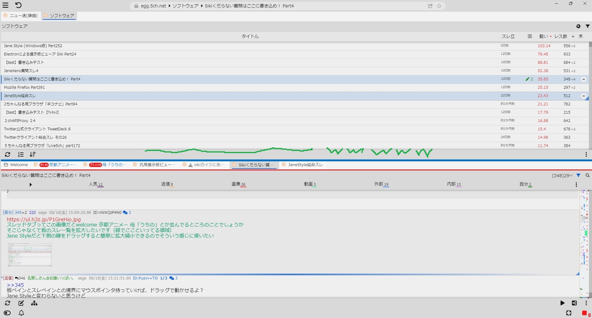The image size is (592, 318).
Task: Refresh the thread list
Action: tap(8, 154)
